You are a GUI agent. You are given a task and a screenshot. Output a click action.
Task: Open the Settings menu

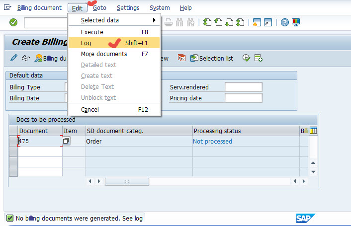point(128,8)
